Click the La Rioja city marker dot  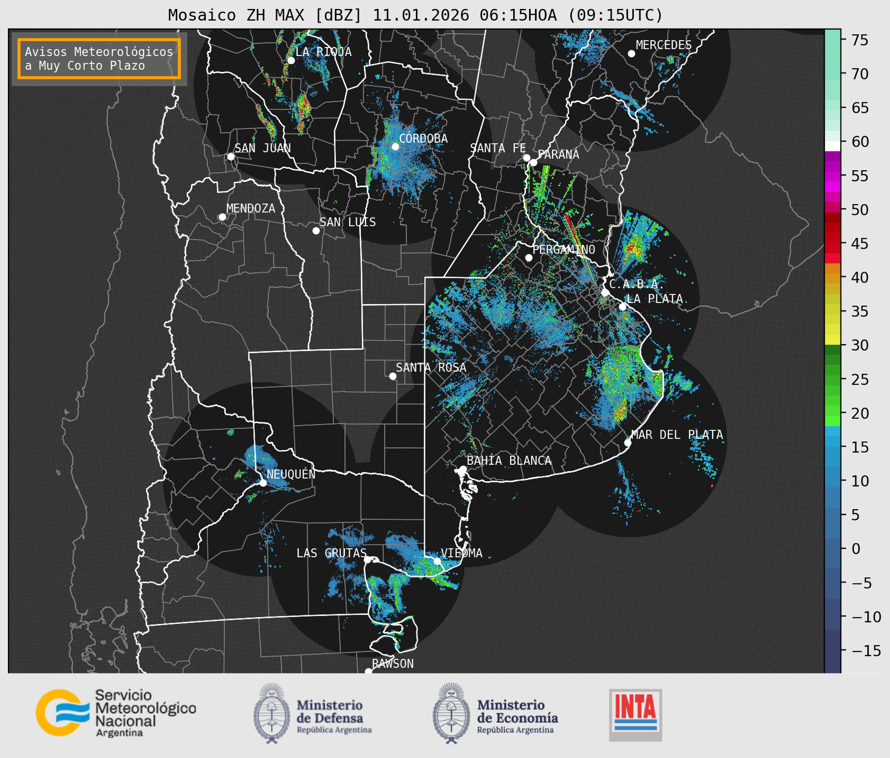(x=291, y=61)
